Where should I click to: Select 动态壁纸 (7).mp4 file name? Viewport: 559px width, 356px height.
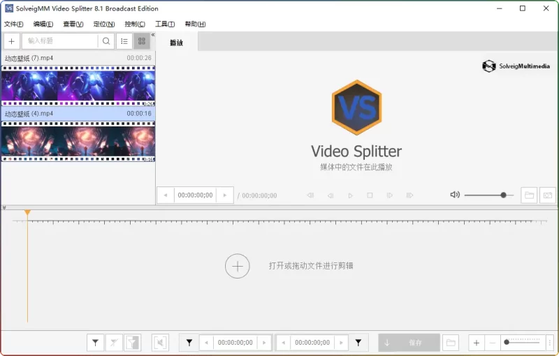coord(29,58)
